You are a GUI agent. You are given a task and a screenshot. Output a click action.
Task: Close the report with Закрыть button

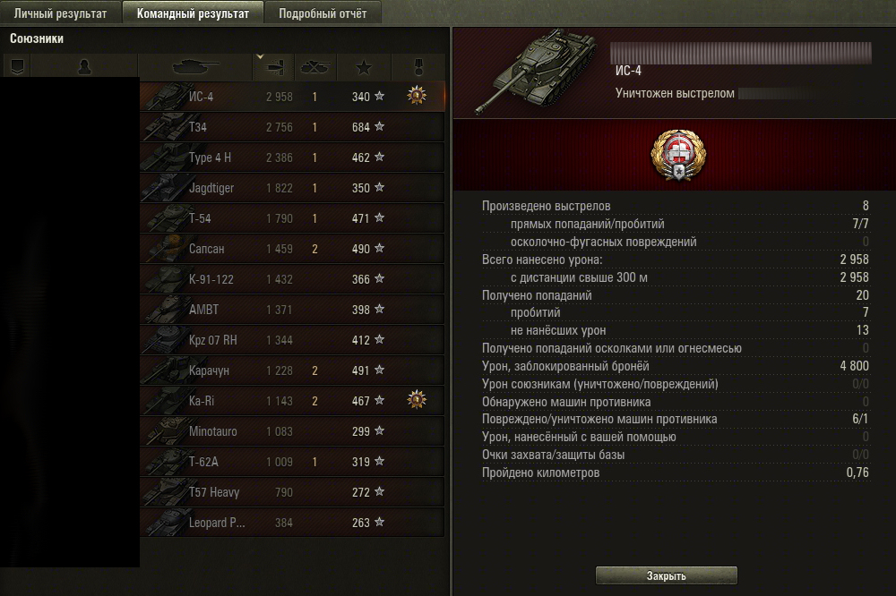pyautogui.click(x=667, y=575)
